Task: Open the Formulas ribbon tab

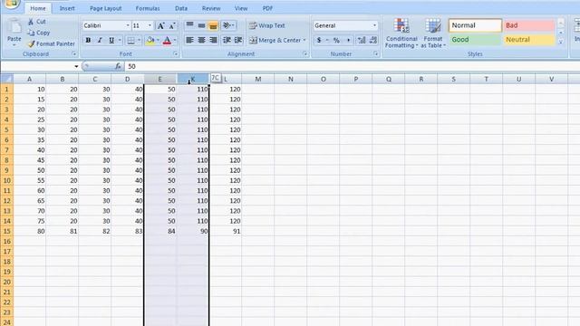Action: pyautogui.click(x=148, y=8)
